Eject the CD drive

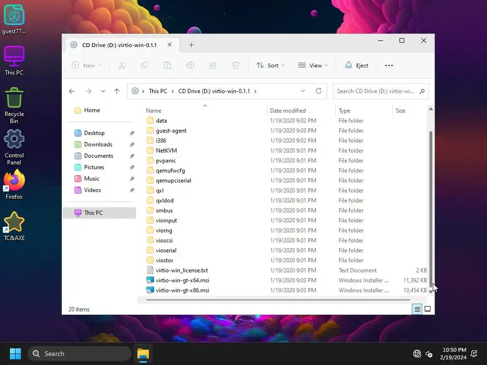(357, 66)
